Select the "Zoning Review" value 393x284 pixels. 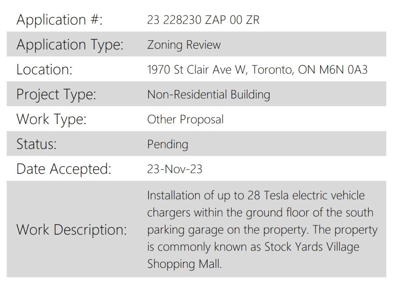(184, 45)
